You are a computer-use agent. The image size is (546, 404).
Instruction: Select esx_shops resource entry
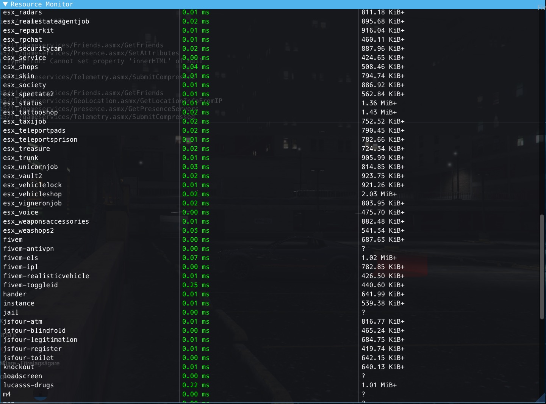pos(21,67)
